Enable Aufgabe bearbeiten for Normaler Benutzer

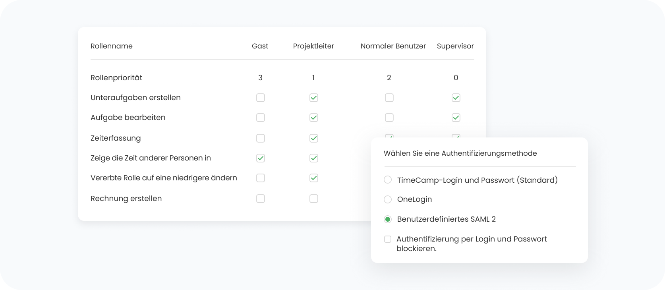(x=389, y=118)
